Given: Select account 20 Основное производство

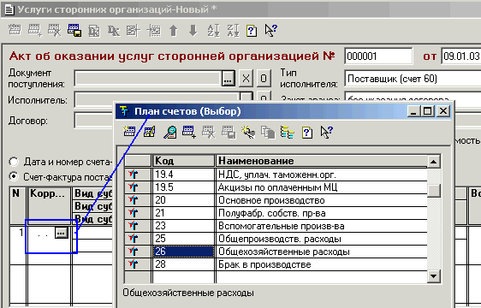Looking at the screenshot, I should pyautogui.click(x=276, y=200).
